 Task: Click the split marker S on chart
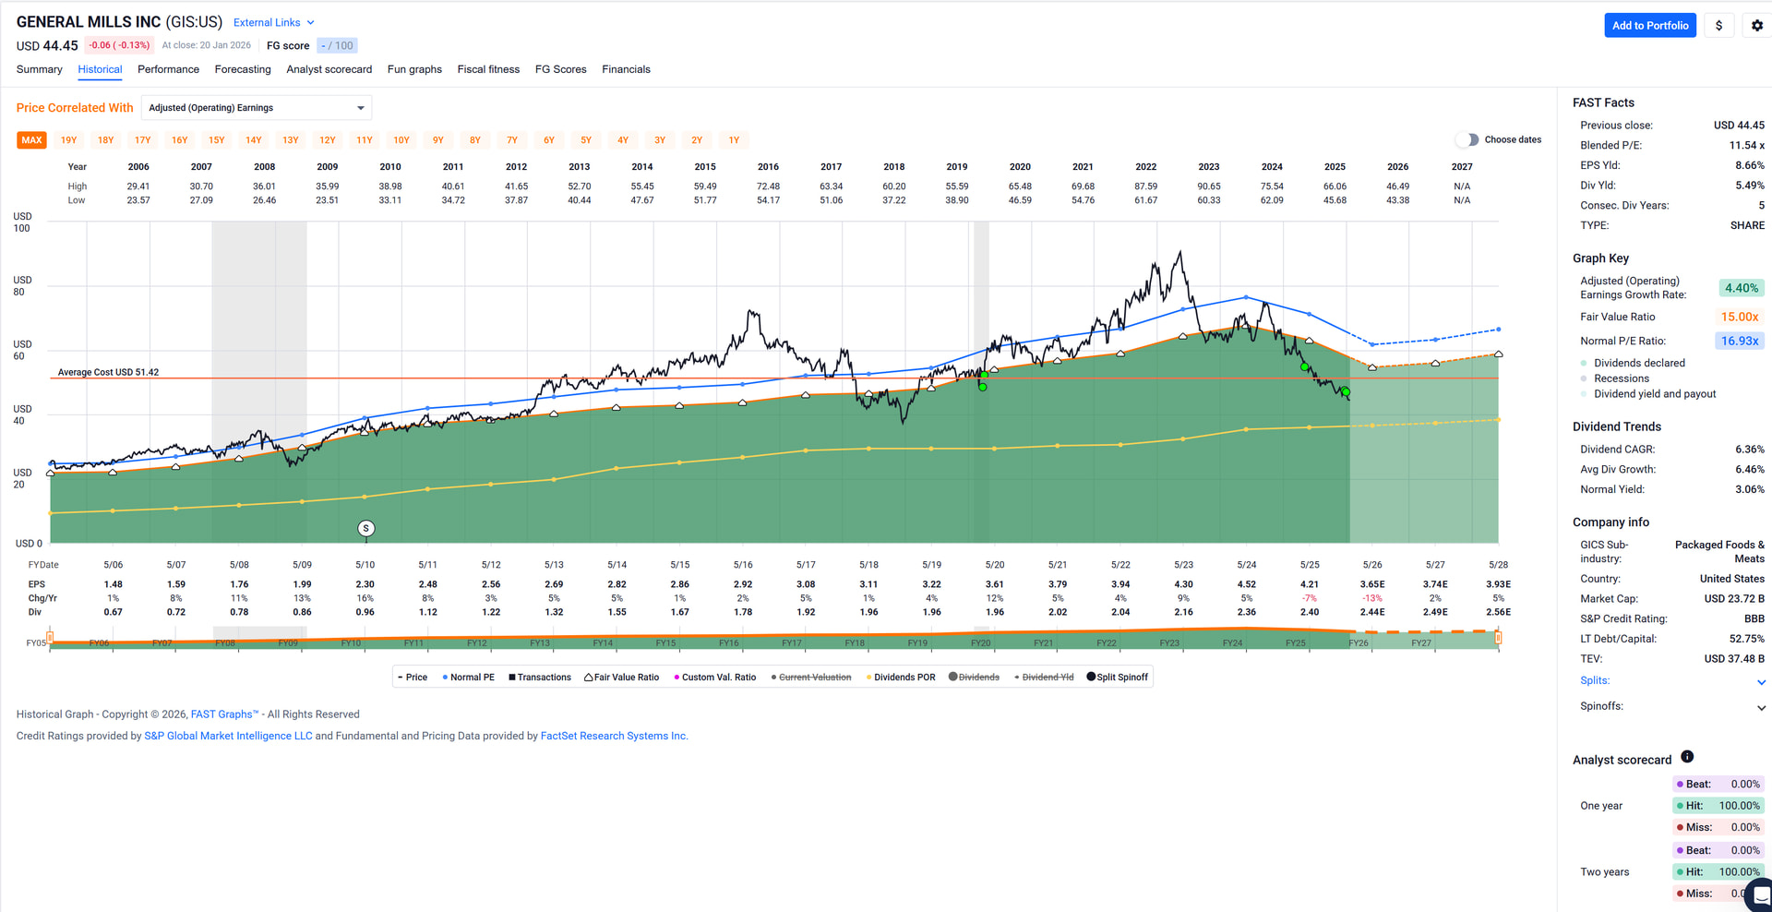pyautogui.click(x=365, y=528)
